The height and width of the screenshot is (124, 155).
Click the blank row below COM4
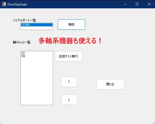tap(37, 28)
